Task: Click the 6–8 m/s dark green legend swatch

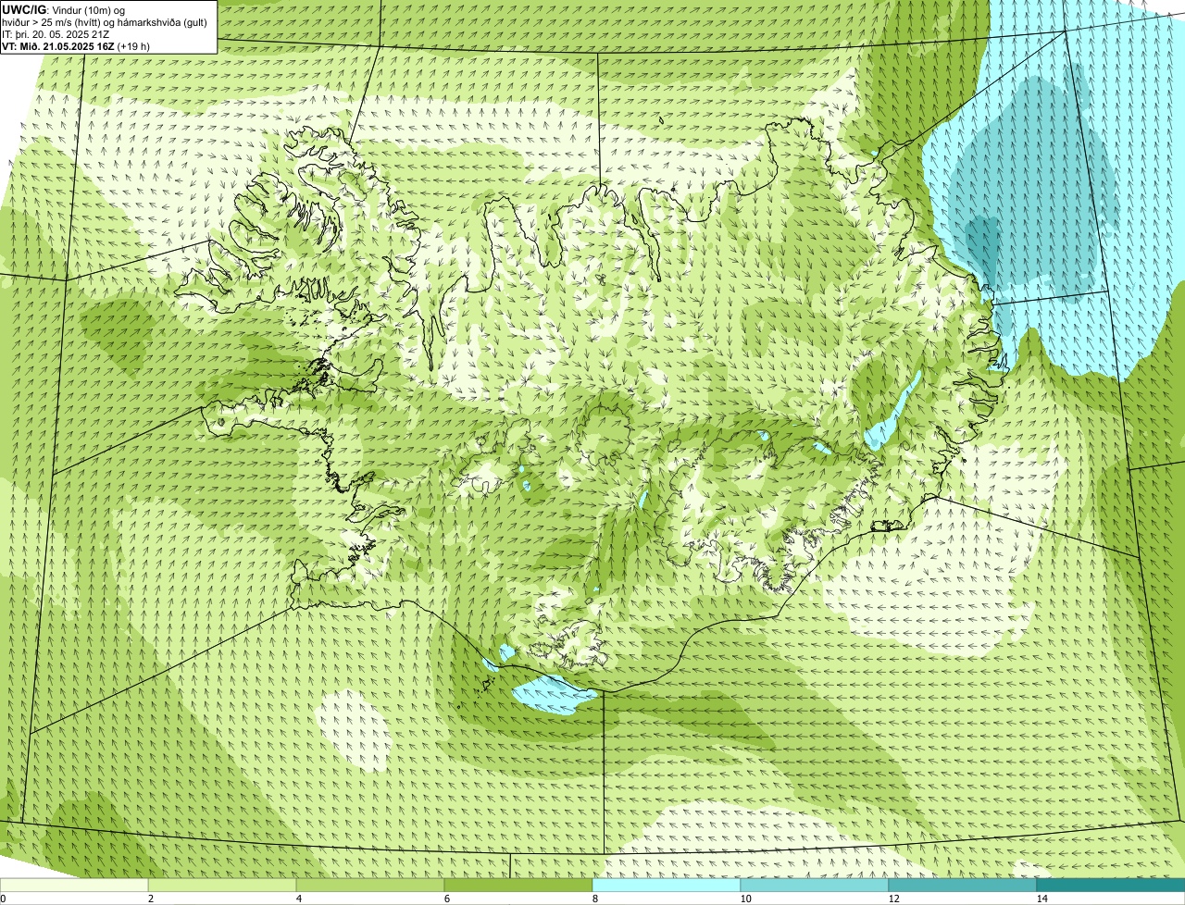Action: 518,885
